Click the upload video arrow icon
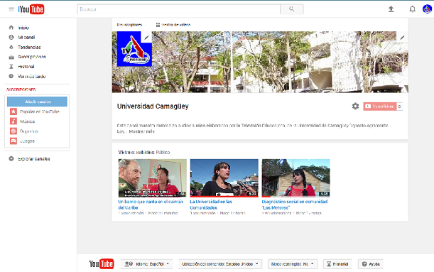The image size is (434, 272). tap(391, 9)
